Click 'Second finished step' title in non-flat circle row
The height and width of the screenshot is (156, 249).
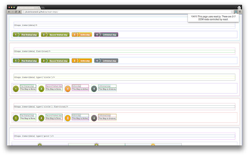pyautogui.click(x=54, y=86)
